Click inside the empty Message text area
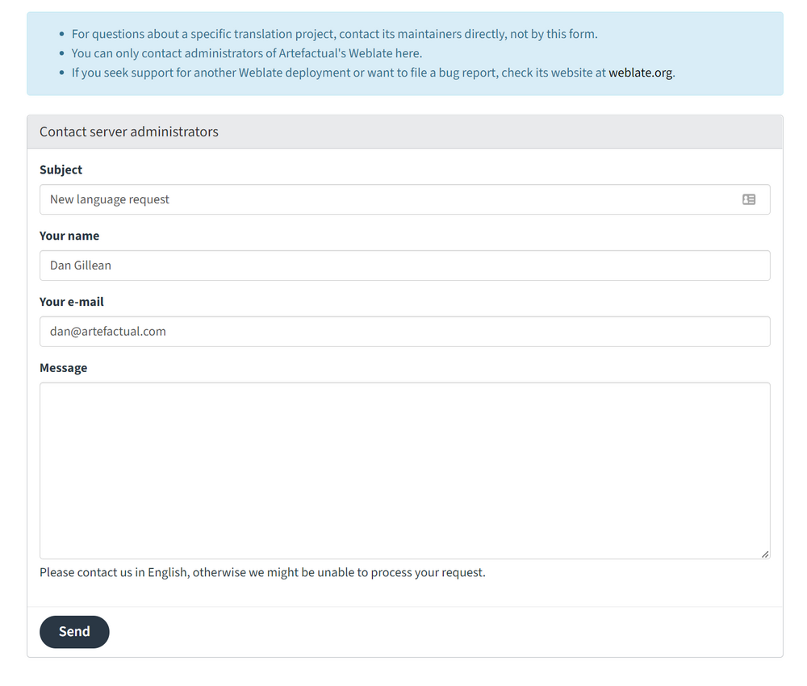Viewport: 807px width, 686px height. click(403, 468)
